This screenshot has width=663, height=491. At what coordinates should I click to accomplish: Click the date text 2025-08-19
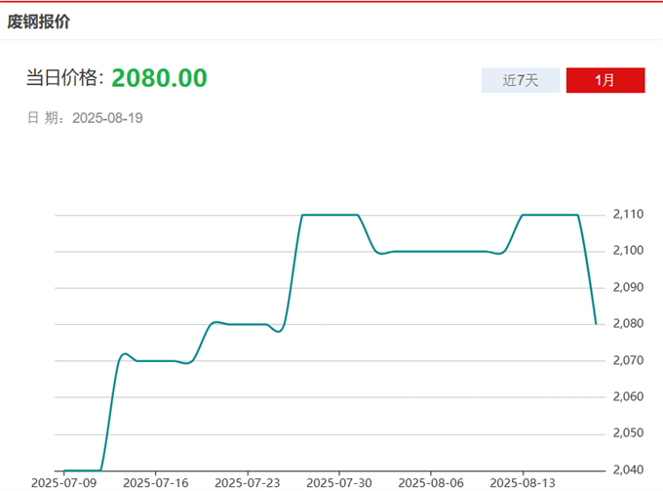pyautogui.click(x=108, y=118)
